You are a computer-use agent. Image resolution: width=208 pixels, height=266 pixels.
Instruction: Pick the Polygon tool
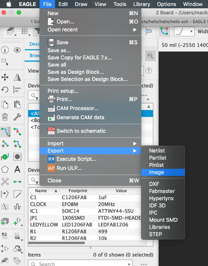pos(5,169)
